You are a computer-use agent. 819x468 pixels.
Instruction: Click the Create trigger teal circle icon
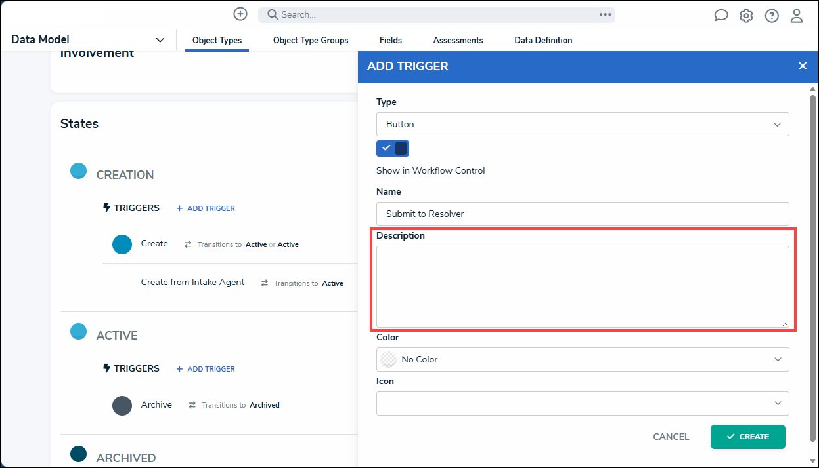click(x=122, y=244)
